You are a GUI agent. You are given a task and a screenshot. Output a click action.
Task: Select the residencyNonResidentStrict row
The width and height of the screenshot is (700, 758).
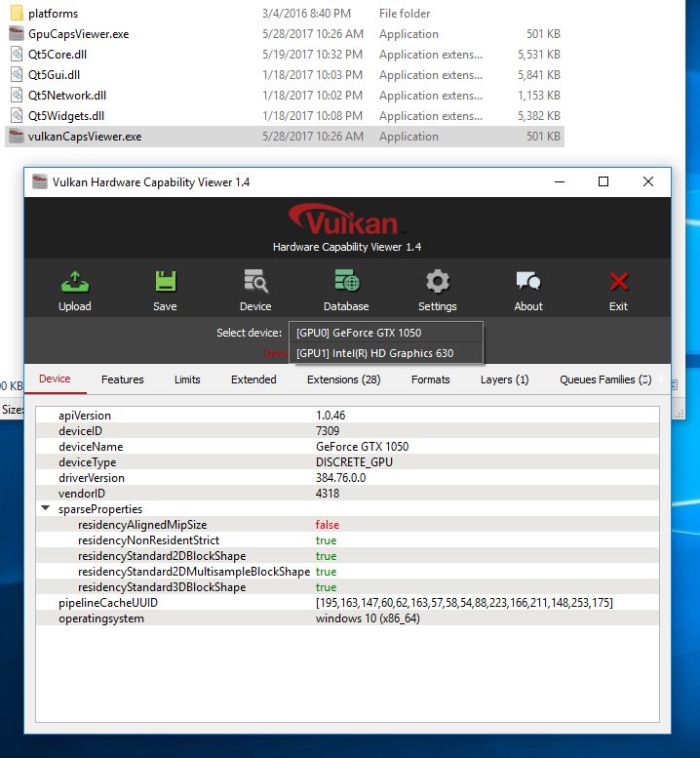(347, 540)
